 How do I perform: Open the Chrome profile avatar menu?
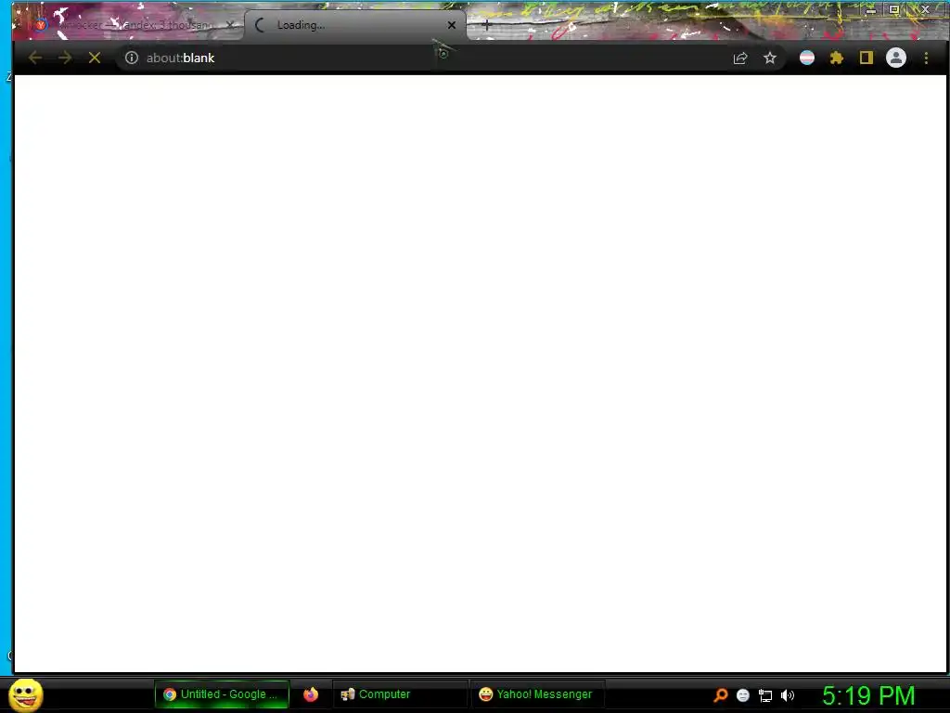[x=896, y=58]
